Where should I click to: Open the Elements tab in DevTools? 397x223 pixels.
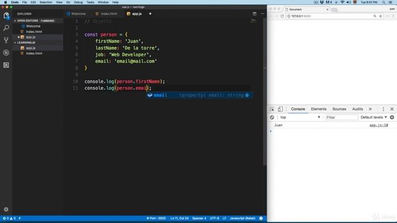tap(318, 109)
